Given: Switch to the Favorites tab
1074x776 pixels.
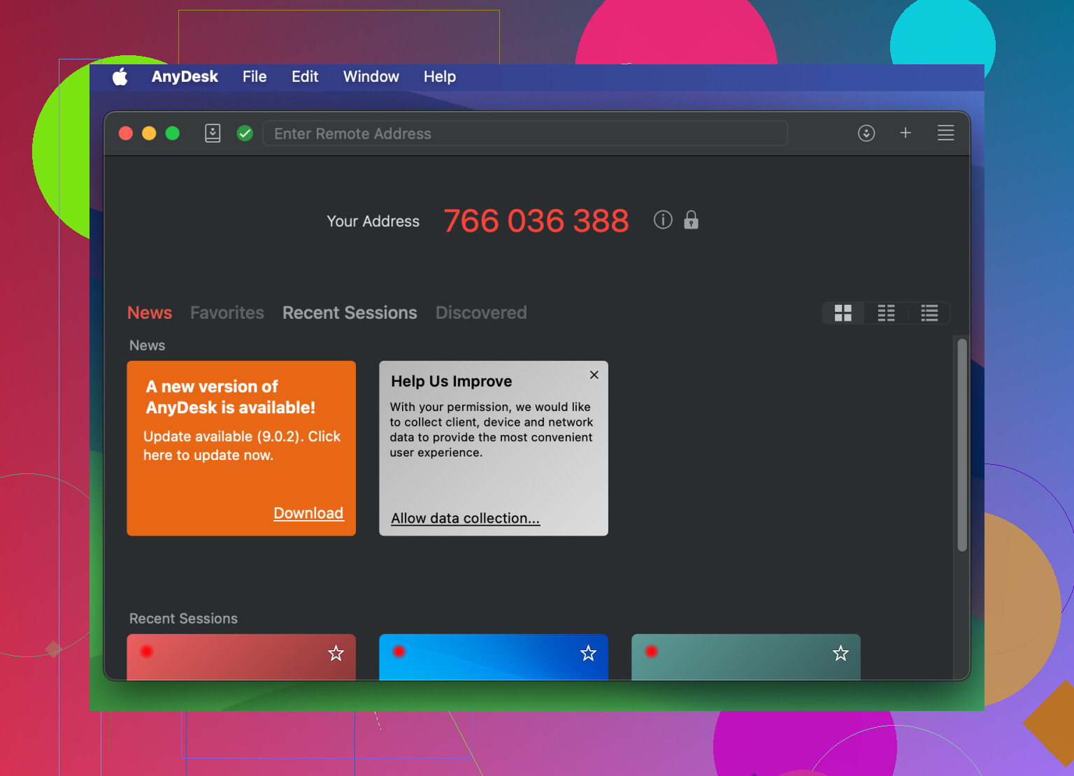Looking at the screenshot, I should [227, 312].
